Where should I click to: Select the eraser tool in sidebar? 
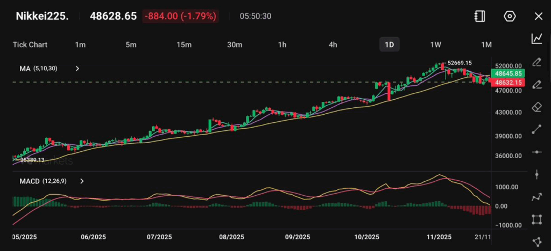click(x=536, y=107)
